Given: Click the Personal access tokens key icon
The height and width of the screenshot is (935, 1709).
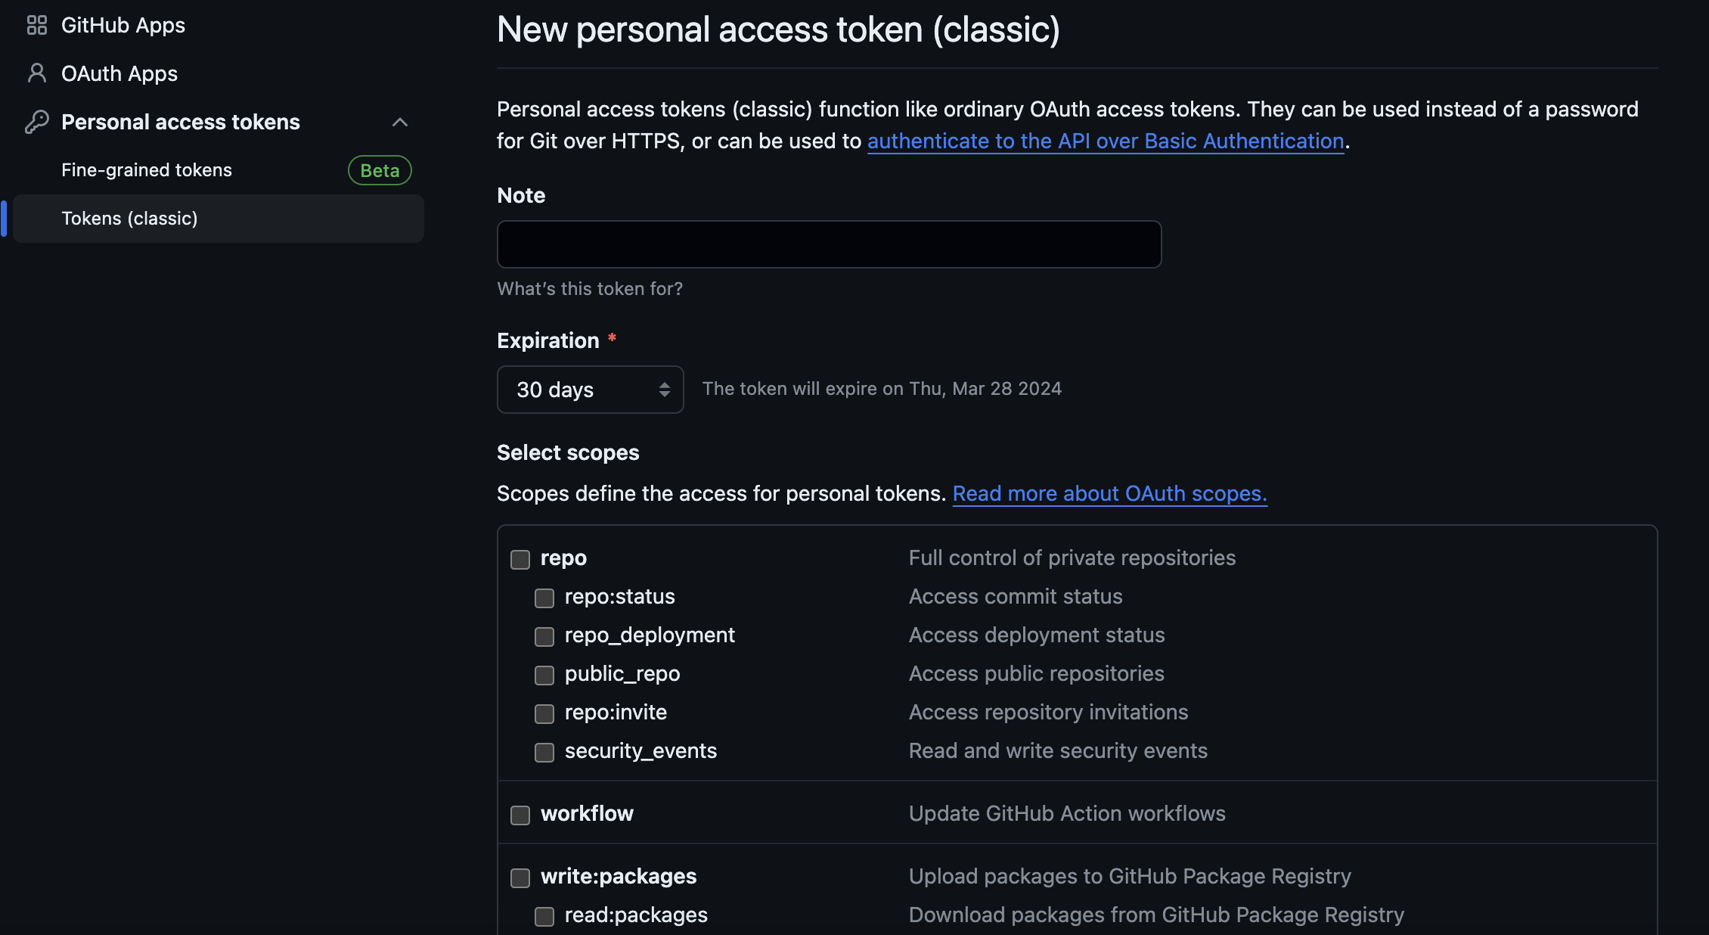Looking at the screenshot, I should point(36,122).
